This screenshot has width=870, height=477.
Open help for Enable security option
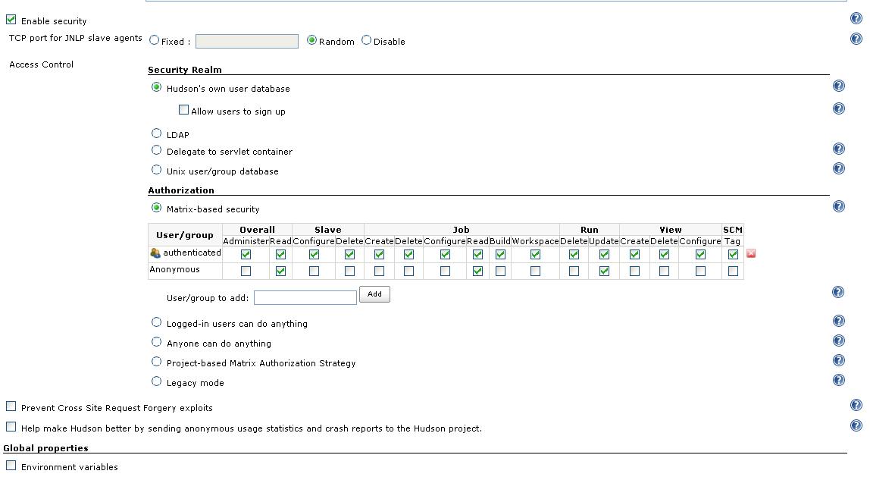tap(856, 19)
